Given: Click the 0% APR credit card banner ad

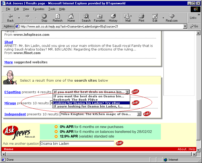Looking at the screenshot, I should click(x=100, y=132).
